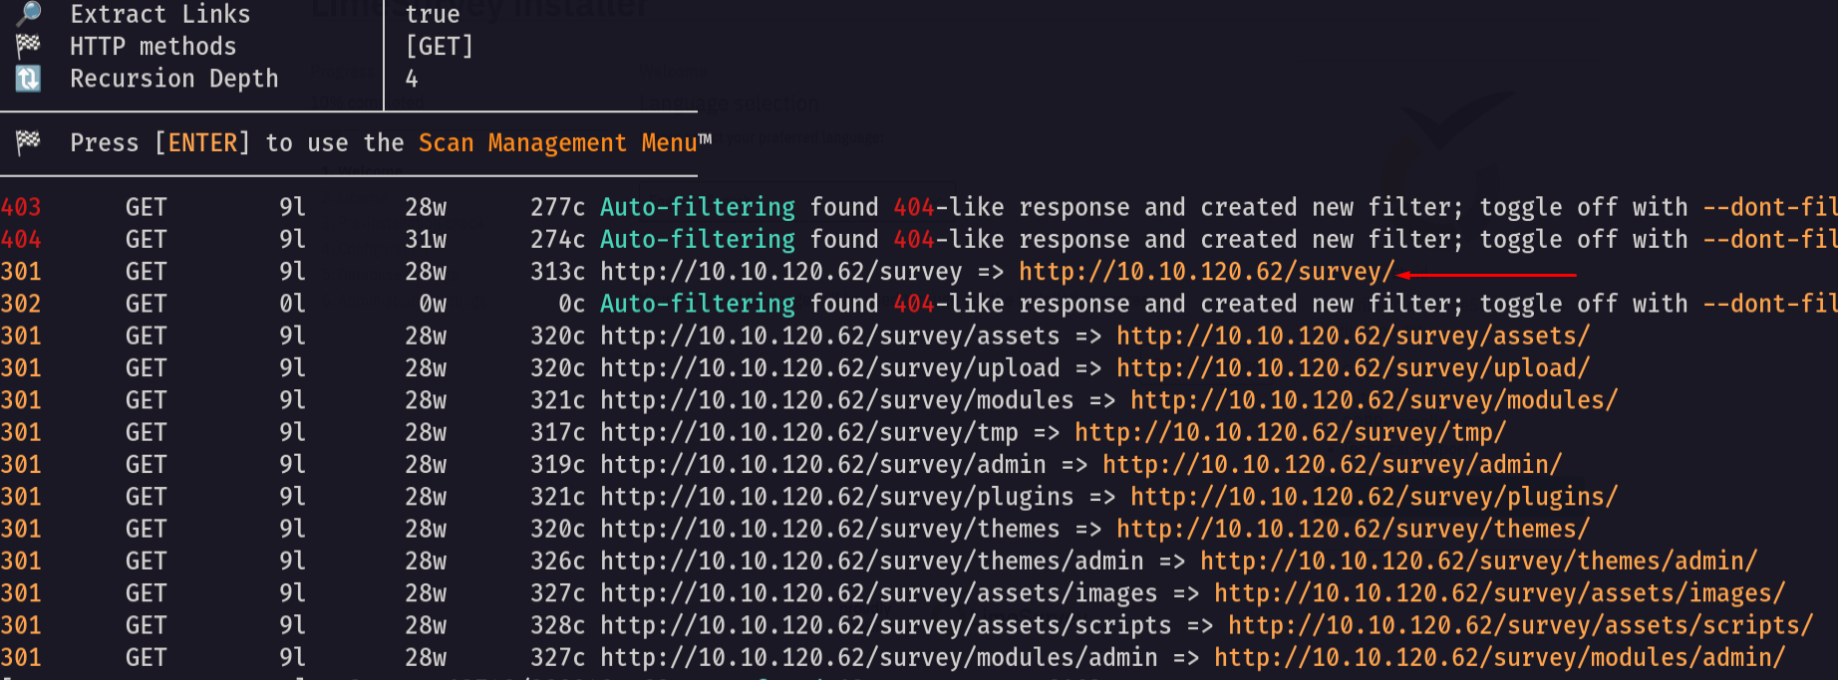Click the red arrow pointing at survey/
Viewport: 1838px width, 680px height.
1486,274
